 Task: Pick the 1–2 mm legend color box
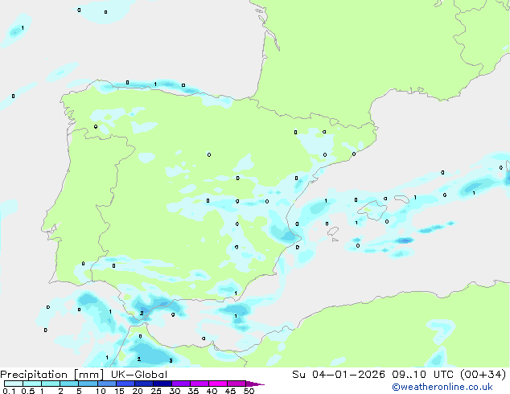point(51,384)
